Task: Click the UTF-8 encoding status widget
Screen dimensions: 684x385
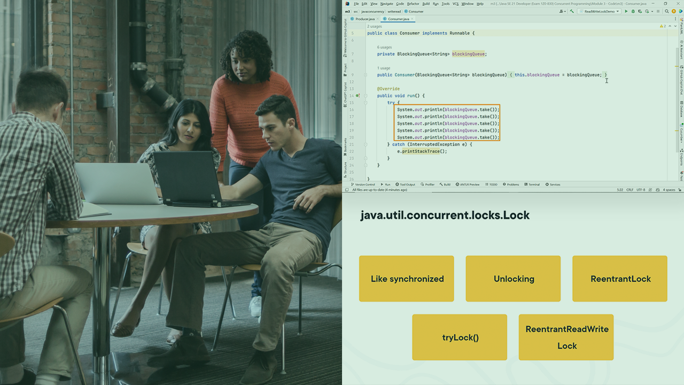Action: point(641,190)
